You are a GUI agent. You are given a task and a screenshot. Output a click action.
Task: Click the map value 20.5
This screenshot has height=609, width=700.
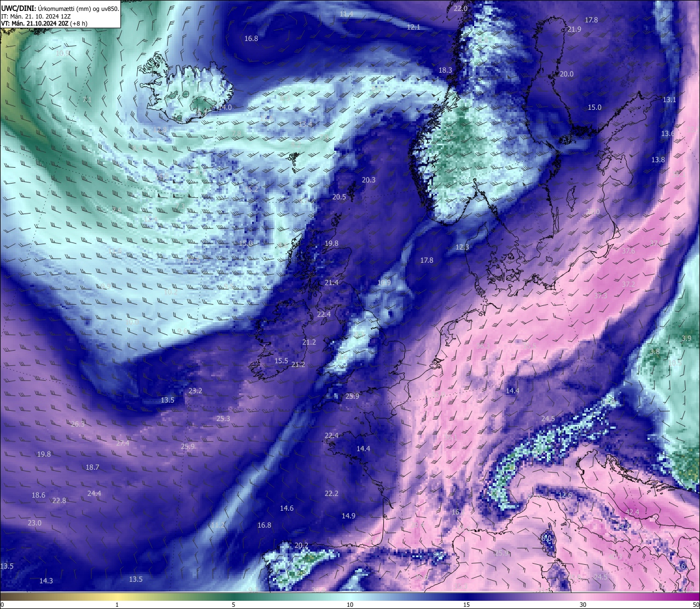click(x=339, y=197)
